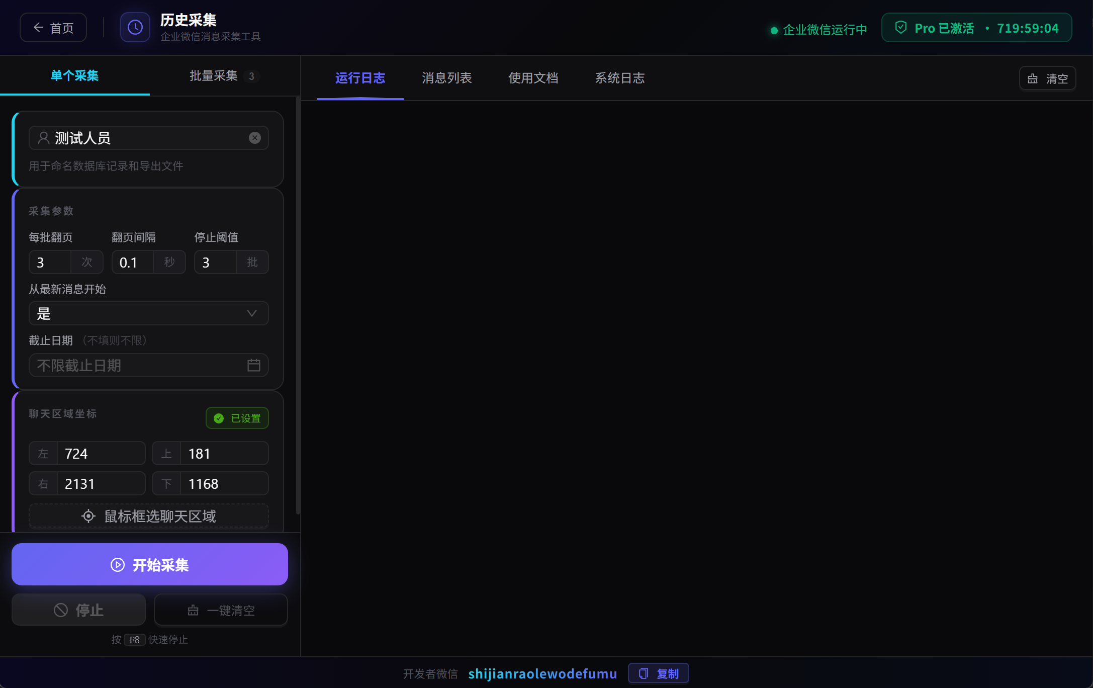Click the 停止 button
This screenshot has width=1093, height=688.
[x=78, y=610]
